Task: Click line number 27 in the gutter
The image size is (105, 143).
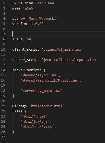Action: [3, 137]
